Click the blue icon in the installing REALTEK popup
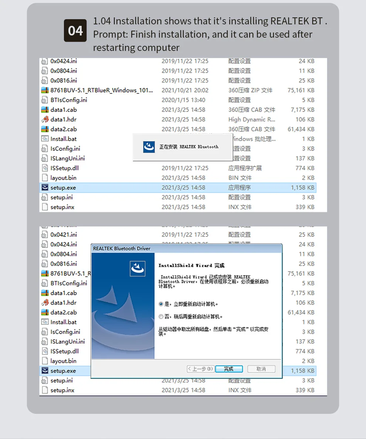Viewport: 366px width, 439px height. pos(149,147)
